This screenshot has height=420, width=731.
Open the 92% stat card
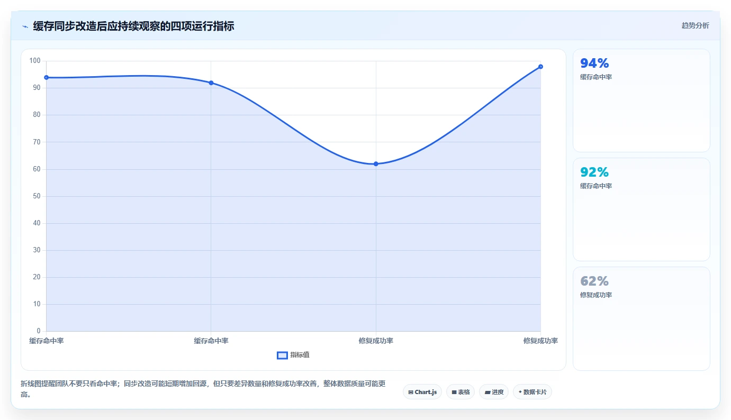[x=642, y=209]
